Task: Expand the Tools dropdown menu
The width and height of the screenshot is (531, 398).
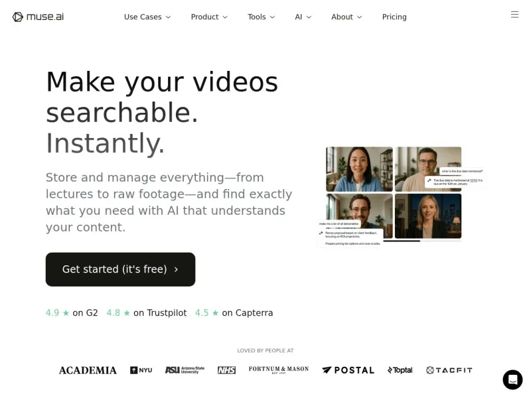Action: (x=261, y=17)
